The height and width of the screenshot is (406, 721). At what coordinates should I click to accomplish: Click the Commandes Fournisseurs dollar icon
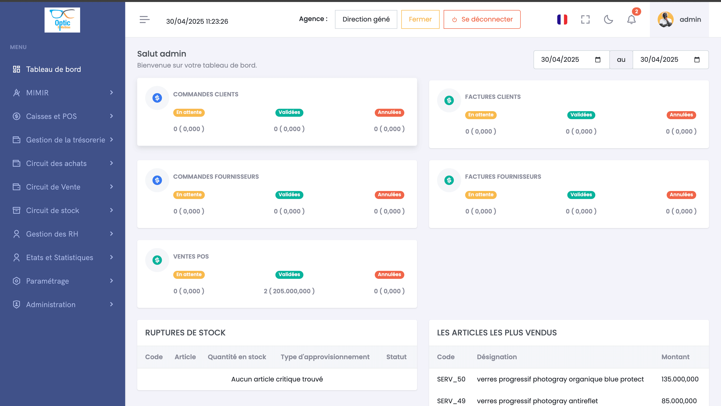[157, 180]
